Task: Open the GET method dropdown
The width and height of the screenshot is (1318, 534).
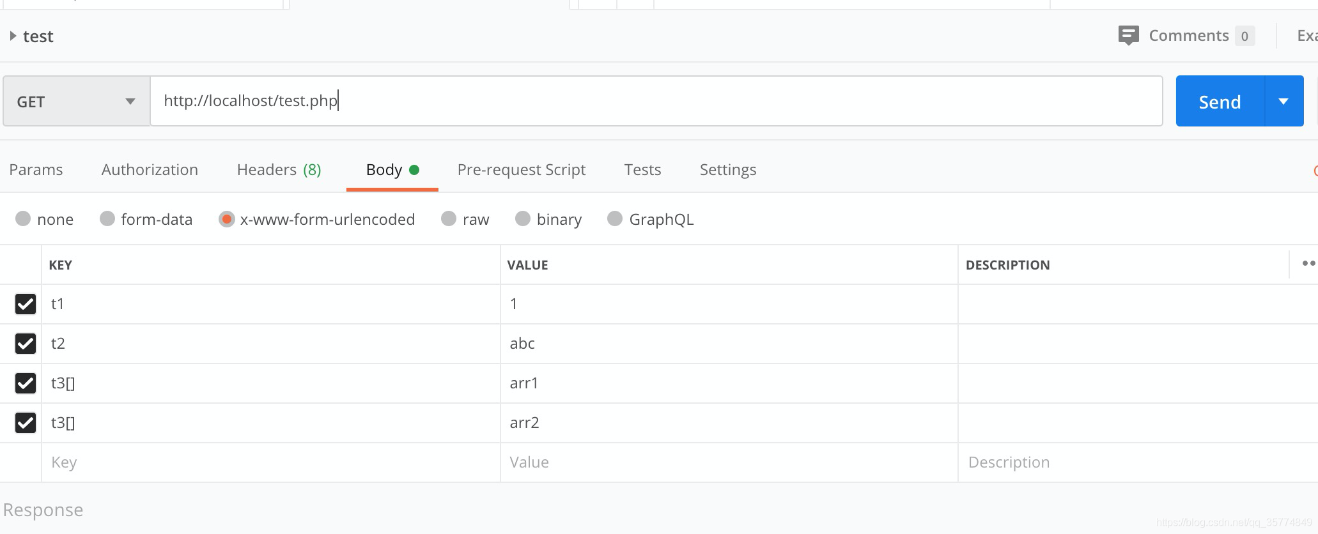Action: [76, 102]
